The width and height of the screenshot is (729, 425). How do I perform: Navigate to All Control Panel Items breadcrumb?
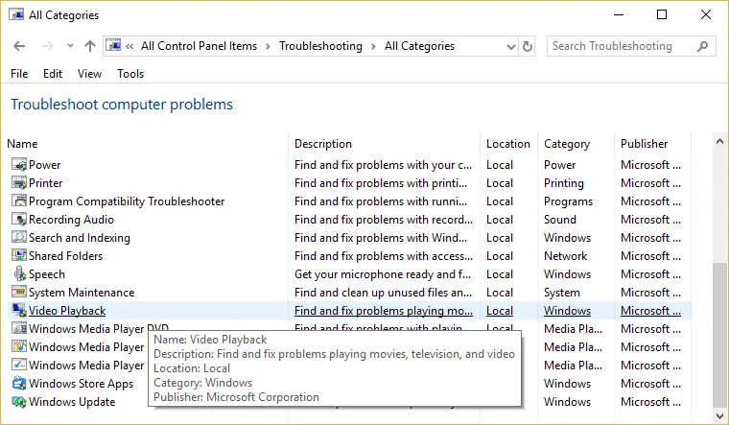[x=199, y=46]
